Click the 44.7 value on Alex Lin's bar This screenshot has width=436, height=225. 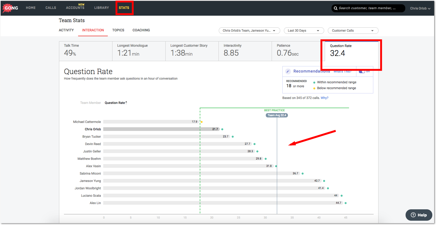click(x=339, y=203)
